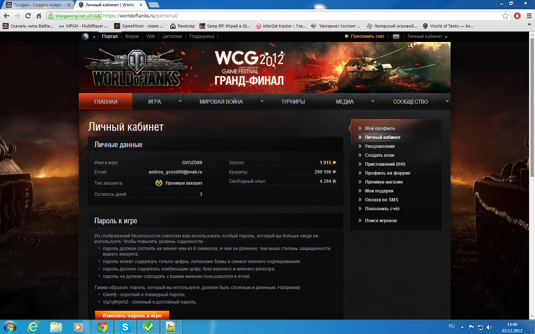Click the RU language indicator

pyautogui.click(x=452, y=326)
